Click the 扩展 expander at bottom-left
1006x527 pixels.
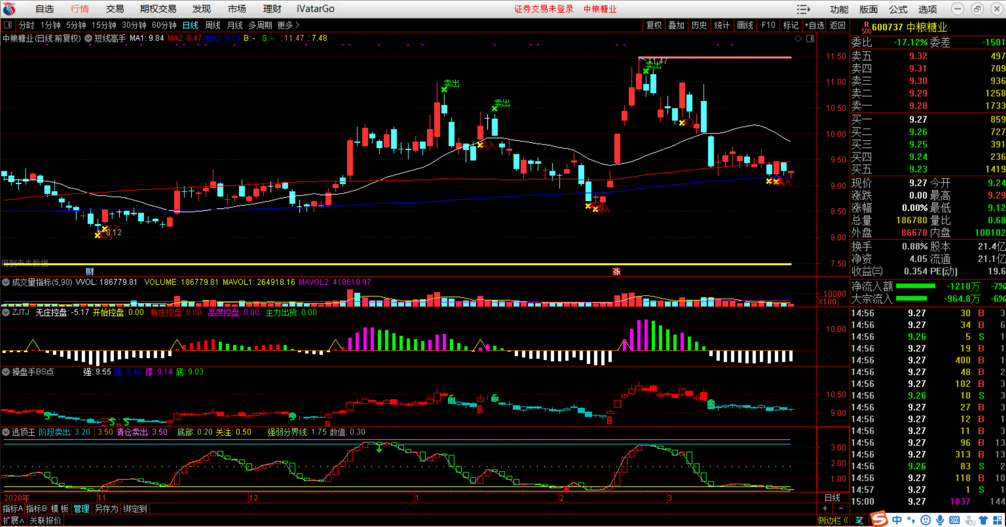(14, 521)
